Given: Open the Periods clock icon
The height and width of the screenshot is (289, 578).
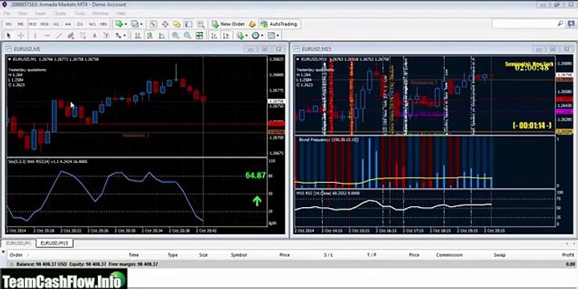Looking at the screenshot, I should [x=255, y=36].
